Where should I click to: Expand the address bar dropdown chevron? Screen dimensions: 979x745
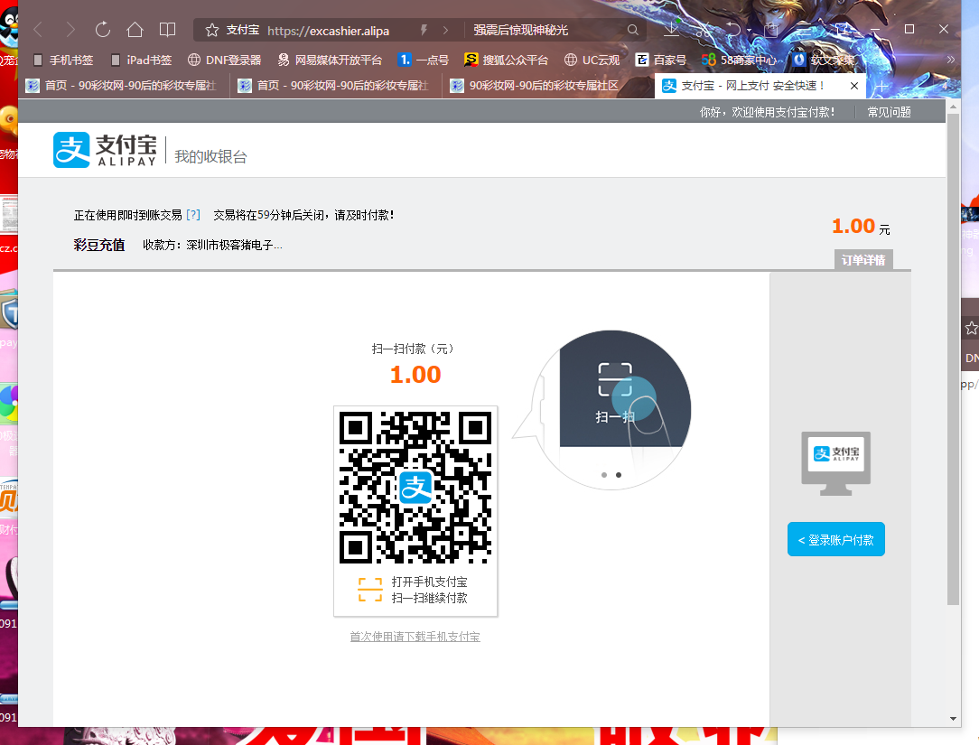[445, 30]
